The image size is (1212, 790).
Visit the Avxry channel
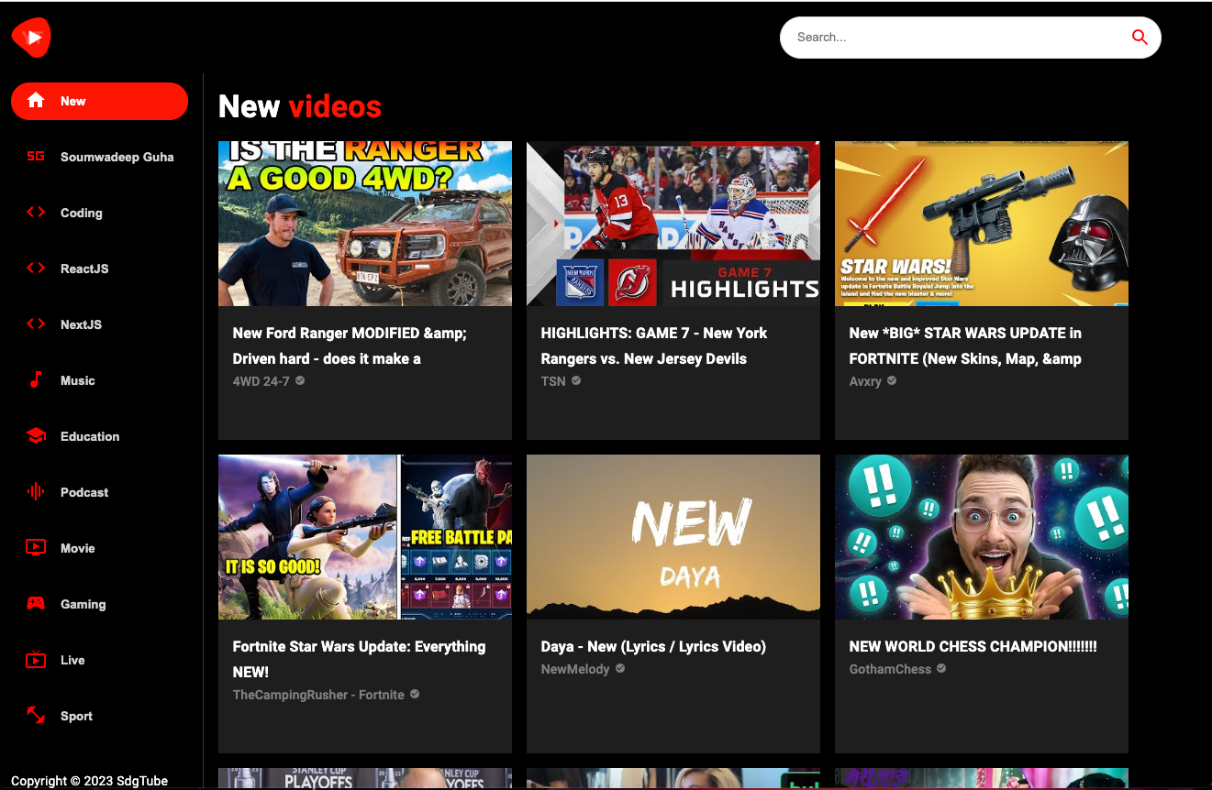click(x=865, y=380)
